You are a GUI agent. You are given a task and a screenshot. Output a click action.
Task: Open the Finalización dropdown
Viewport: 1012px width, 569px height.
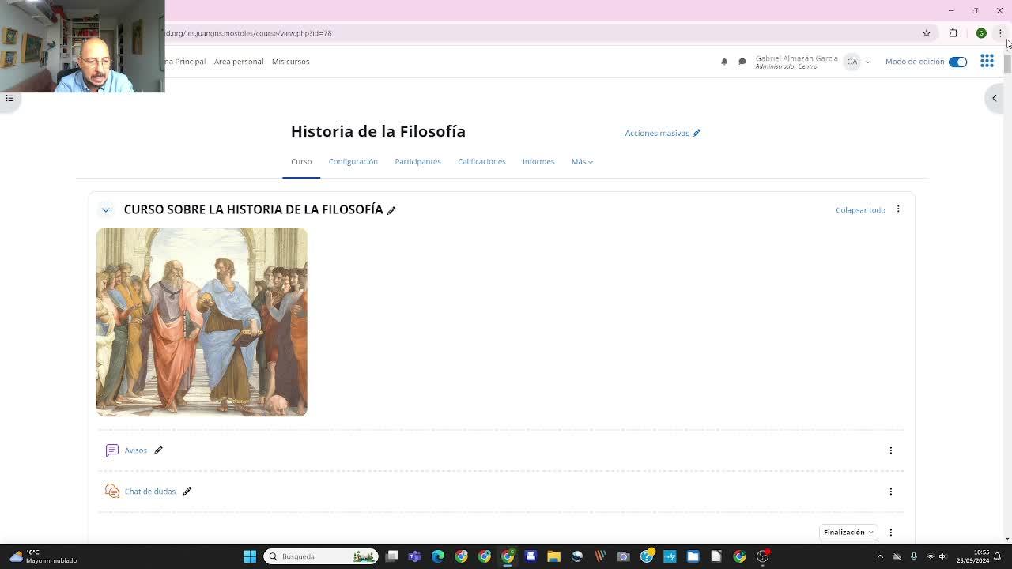848,533
